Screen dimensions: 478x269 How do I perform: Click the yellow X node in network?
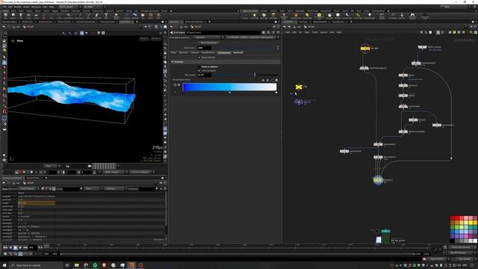pyautogui.click(x=299, y=87)
